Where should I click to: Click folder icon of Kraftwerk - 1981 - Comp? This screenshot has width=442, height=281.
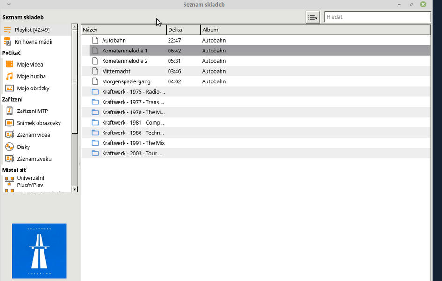coord(95,122)
